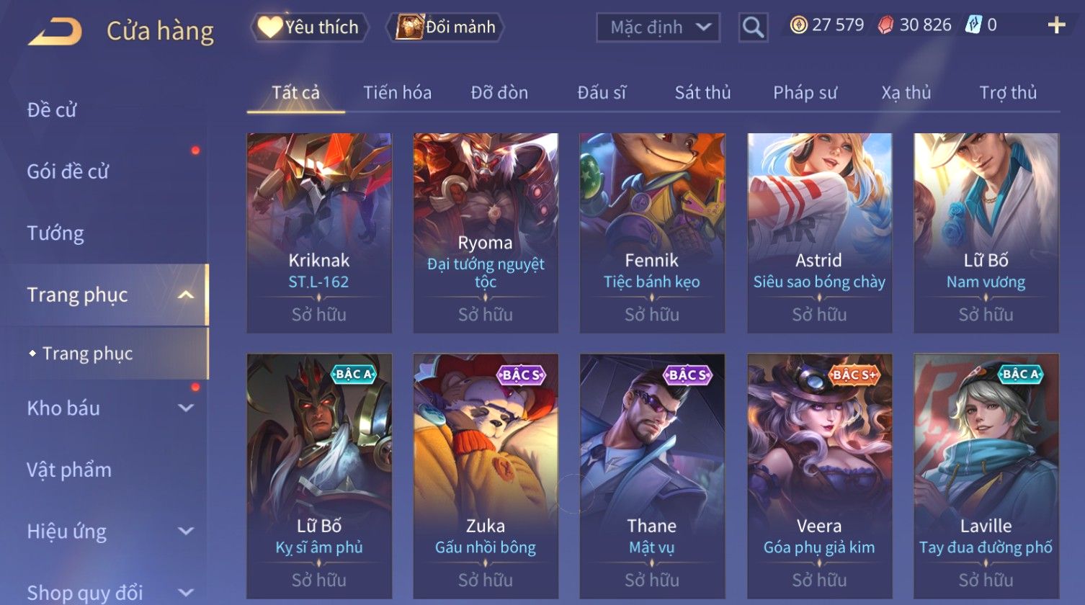This screenshot has width=1085, height=605.
Task: Open the Kriknak ST.L-162 skin card
Action: tap(319, 233)
